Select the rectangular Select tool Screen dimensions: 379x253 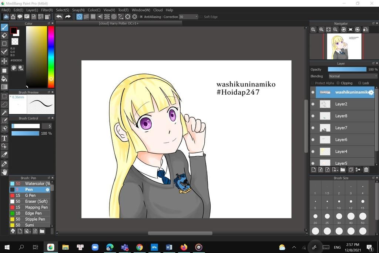[4, 96]
